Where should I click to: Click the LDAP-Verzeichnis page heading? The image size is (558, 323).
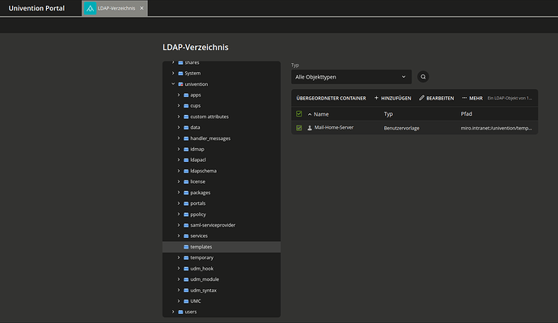coord(196,48)
